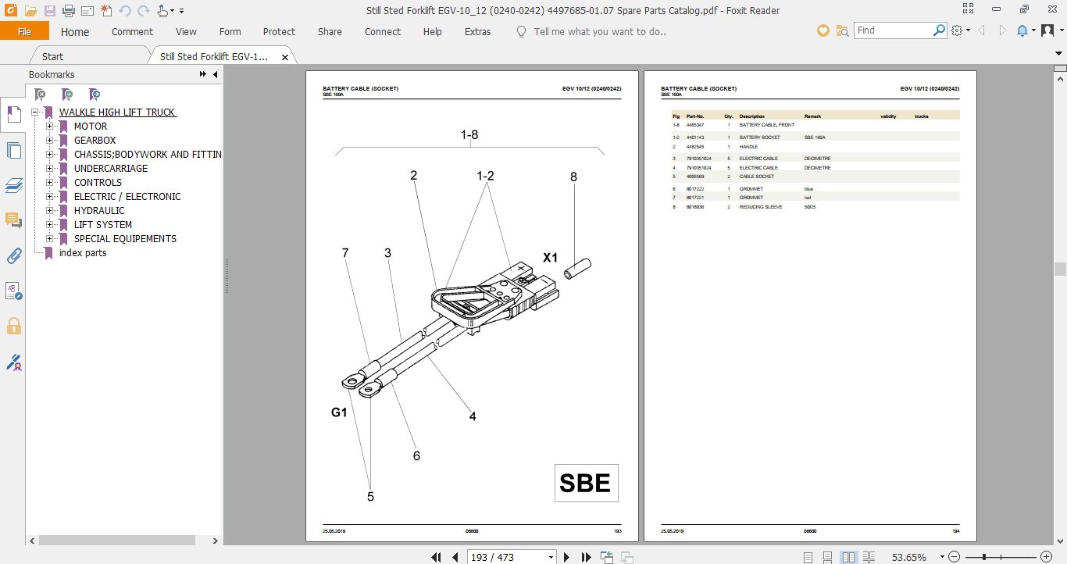The width and height of the screenshot is (1067, 564).
Task: Click the folder search icon beside Find
Action: 842,30
